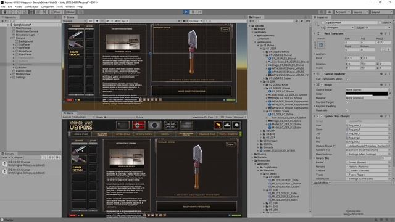
Task: Select the USA flag in the Game view
Action: pyautogui.click(x=186, y=125)
